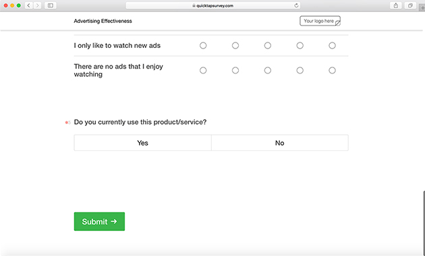This screenshot has width=425, height=256.
Task: Show all tabs with the tab overview icon
Action: pos(410,5)
